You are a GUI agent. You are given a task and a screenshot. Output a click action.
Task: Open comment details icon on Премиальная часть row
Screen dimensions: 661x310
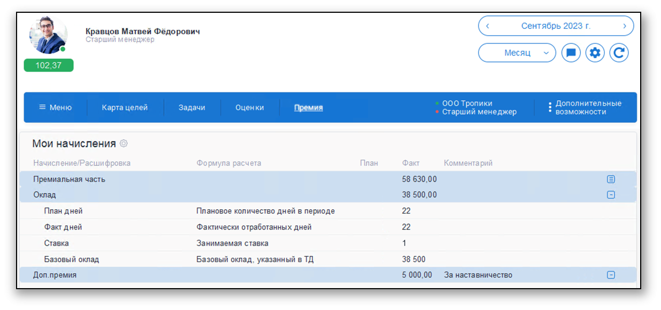[610, 179]
